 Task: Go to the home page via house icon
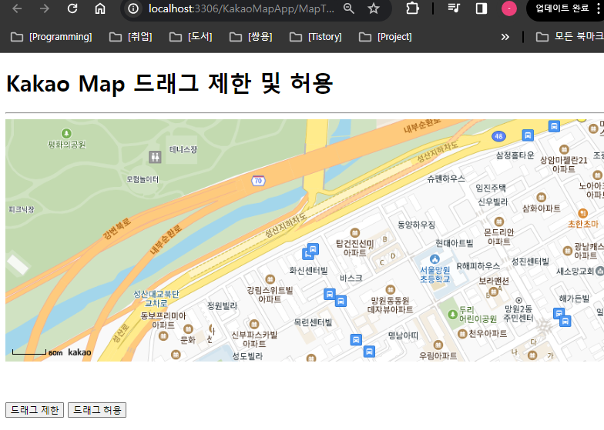100,8
